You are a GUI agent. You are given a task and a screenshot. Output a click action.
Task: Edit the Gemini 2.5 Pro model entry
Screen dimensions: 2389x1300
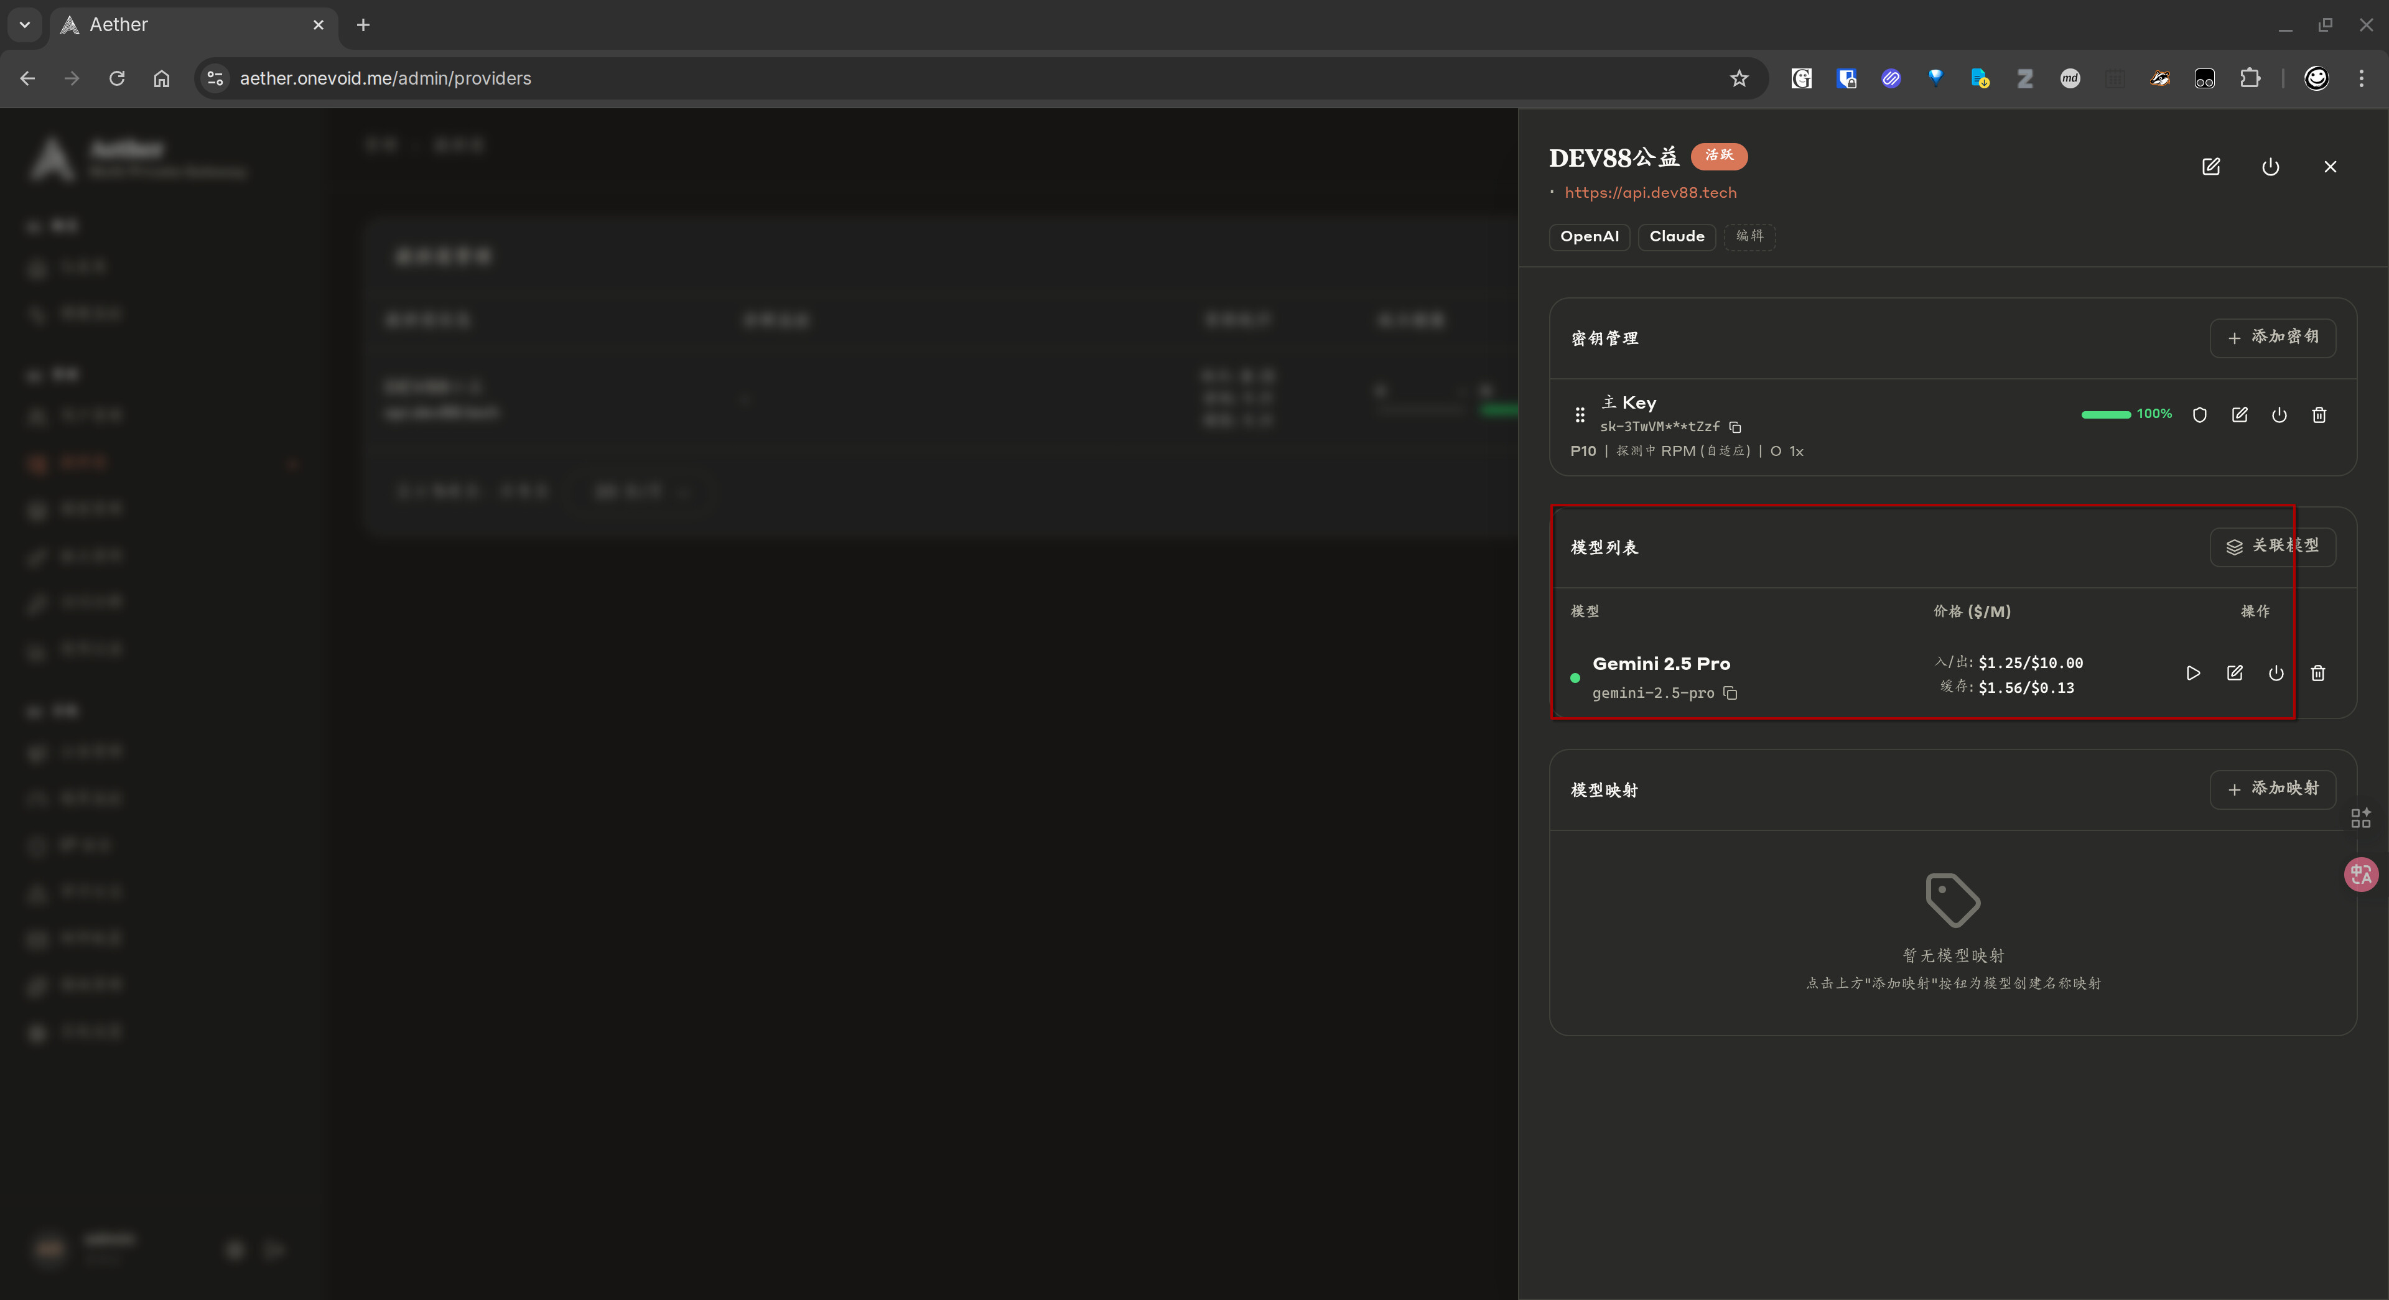[2234, 673]
